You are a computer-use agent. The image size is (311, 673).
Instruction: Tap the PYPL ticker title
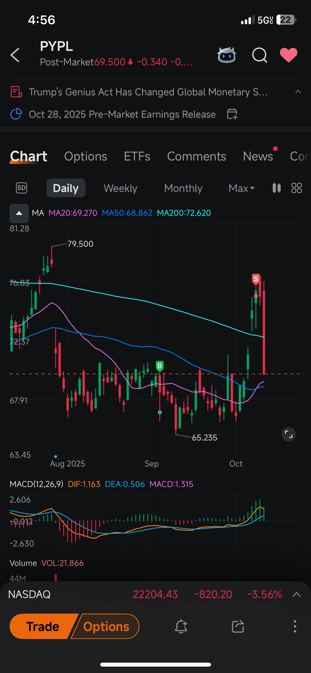point(56,46)
